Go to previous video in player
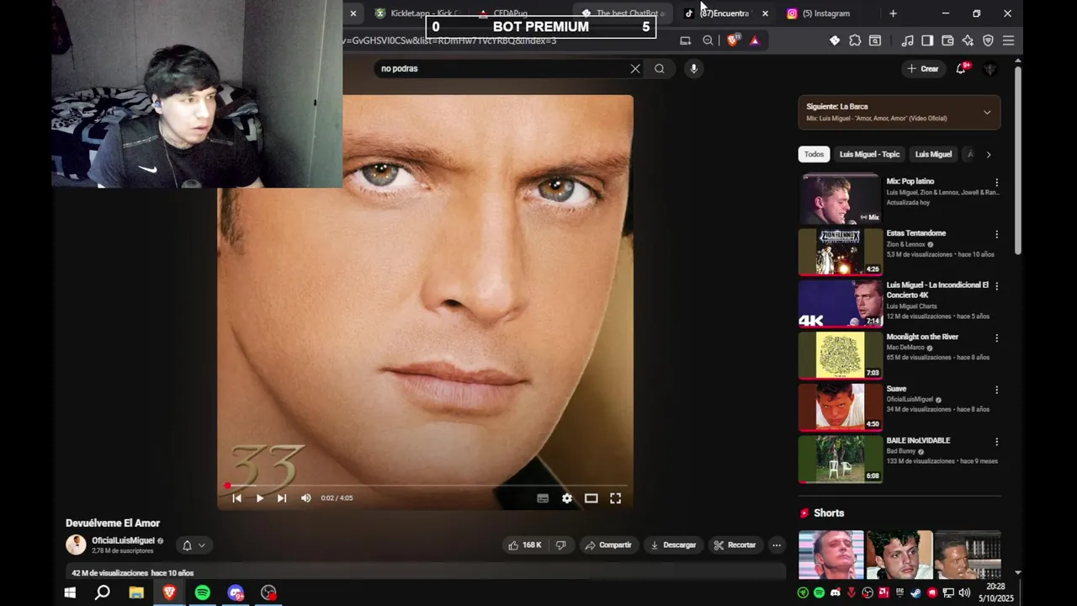Screen dimensions: 1077x606 [x=236, y=498]
